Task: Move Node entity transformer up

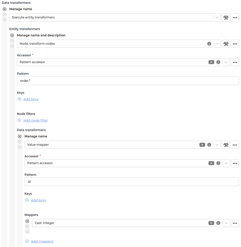Action: click(x=12, y=41)
